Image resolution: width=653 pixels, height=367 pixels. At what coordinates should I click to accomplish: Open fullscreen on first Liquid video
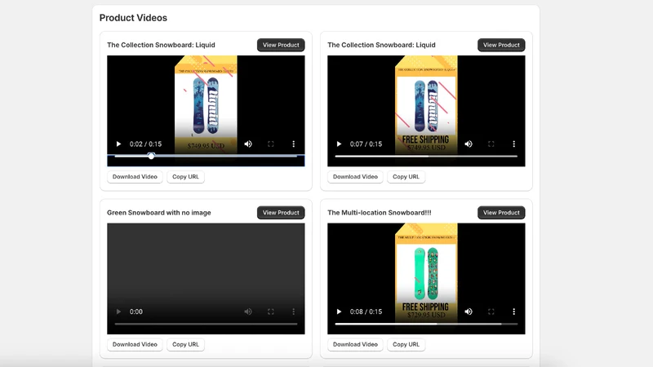(271, 144)
